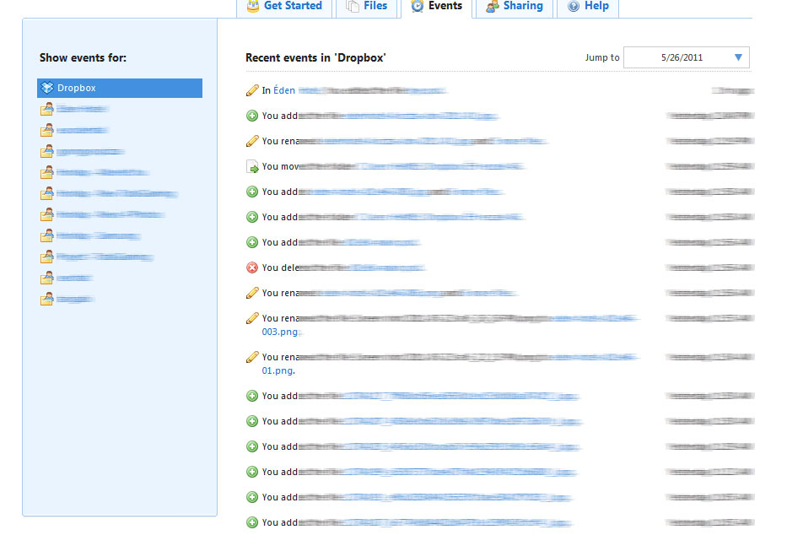The width and height of the screenshot is (803, 535).
Task: Click the pencil icon for the 003.png rename event
Action: point(251,318)
